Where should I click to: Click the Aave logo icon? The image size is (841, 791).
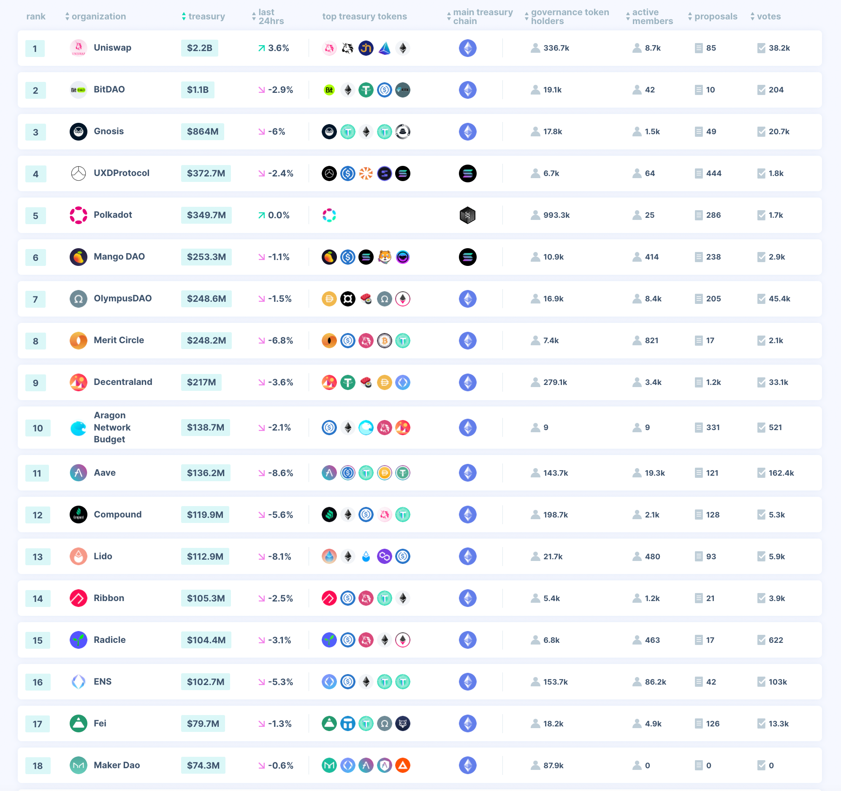click(78, 473)
